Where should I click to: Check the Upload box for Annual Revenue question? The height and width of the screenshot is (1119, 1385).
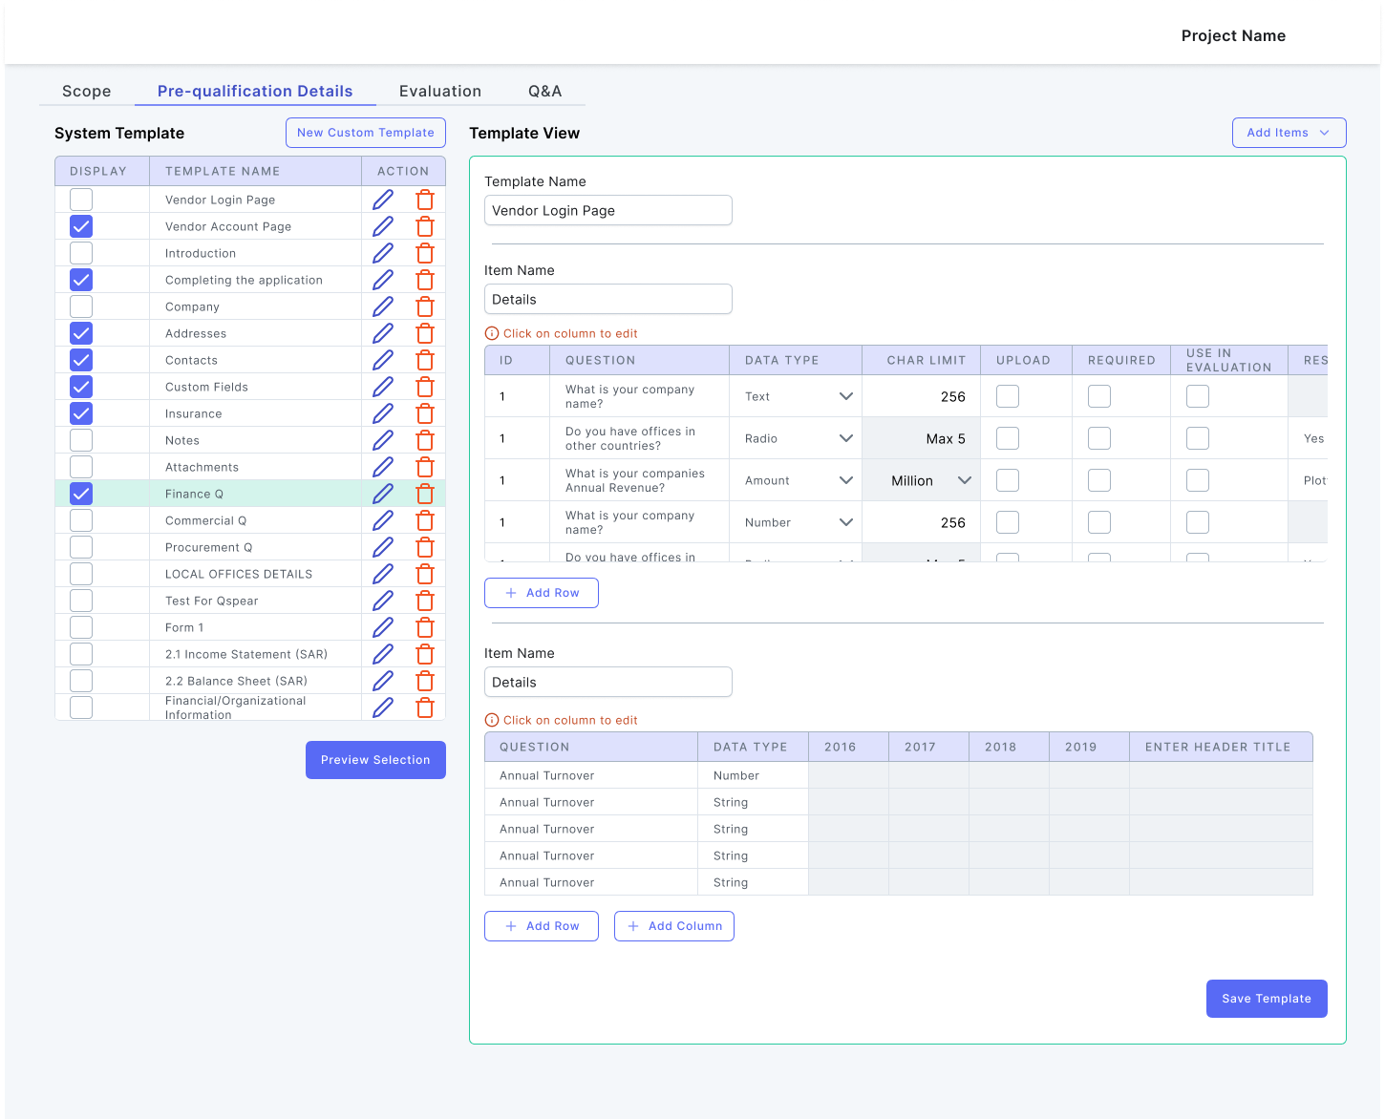coord(1007,479)
